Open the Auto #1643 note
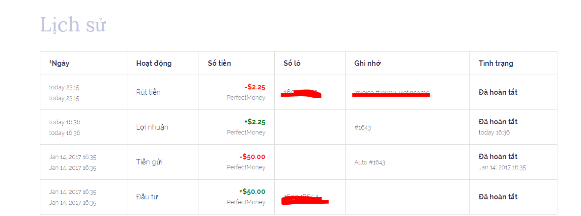 click(370, 162)
